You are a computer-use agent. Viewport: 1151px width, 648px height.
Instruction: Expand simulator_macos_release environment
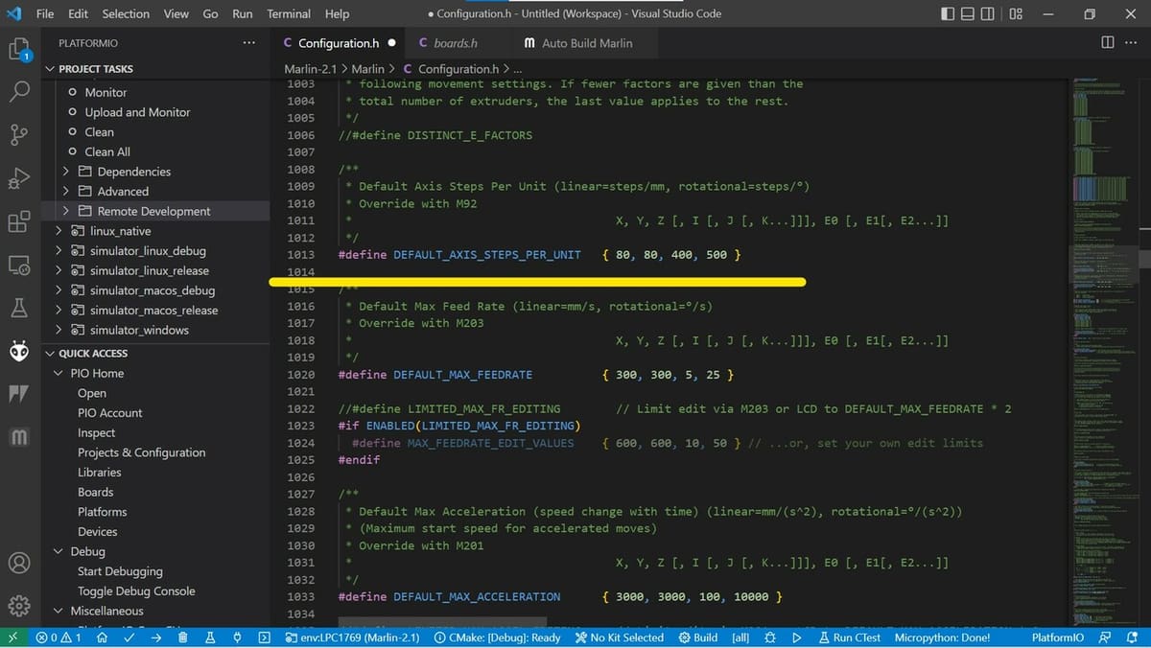click(x=153, y=311)
